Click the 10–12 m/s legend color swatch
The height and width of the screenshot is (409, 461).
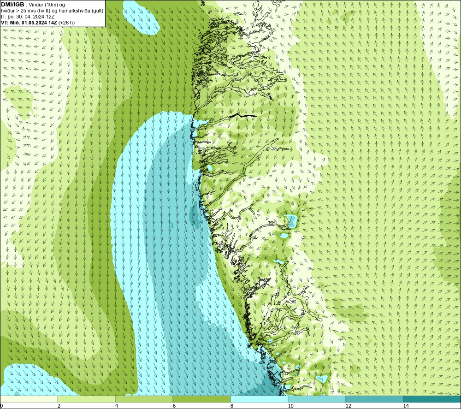(x=317, y=399)
